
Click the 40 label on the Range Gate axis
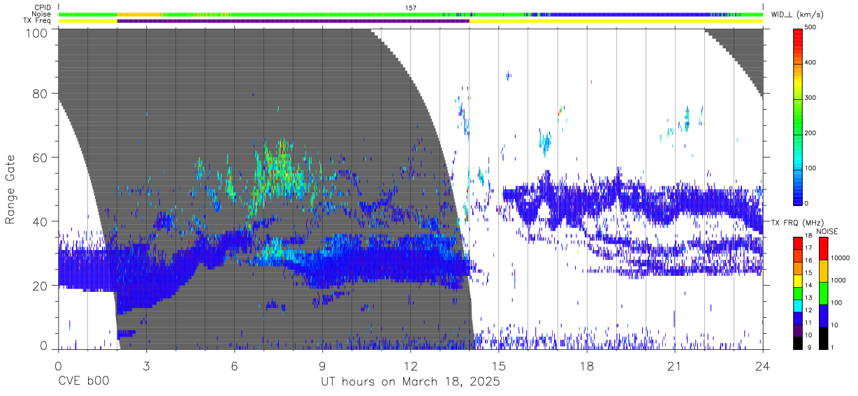coord(41,221)
